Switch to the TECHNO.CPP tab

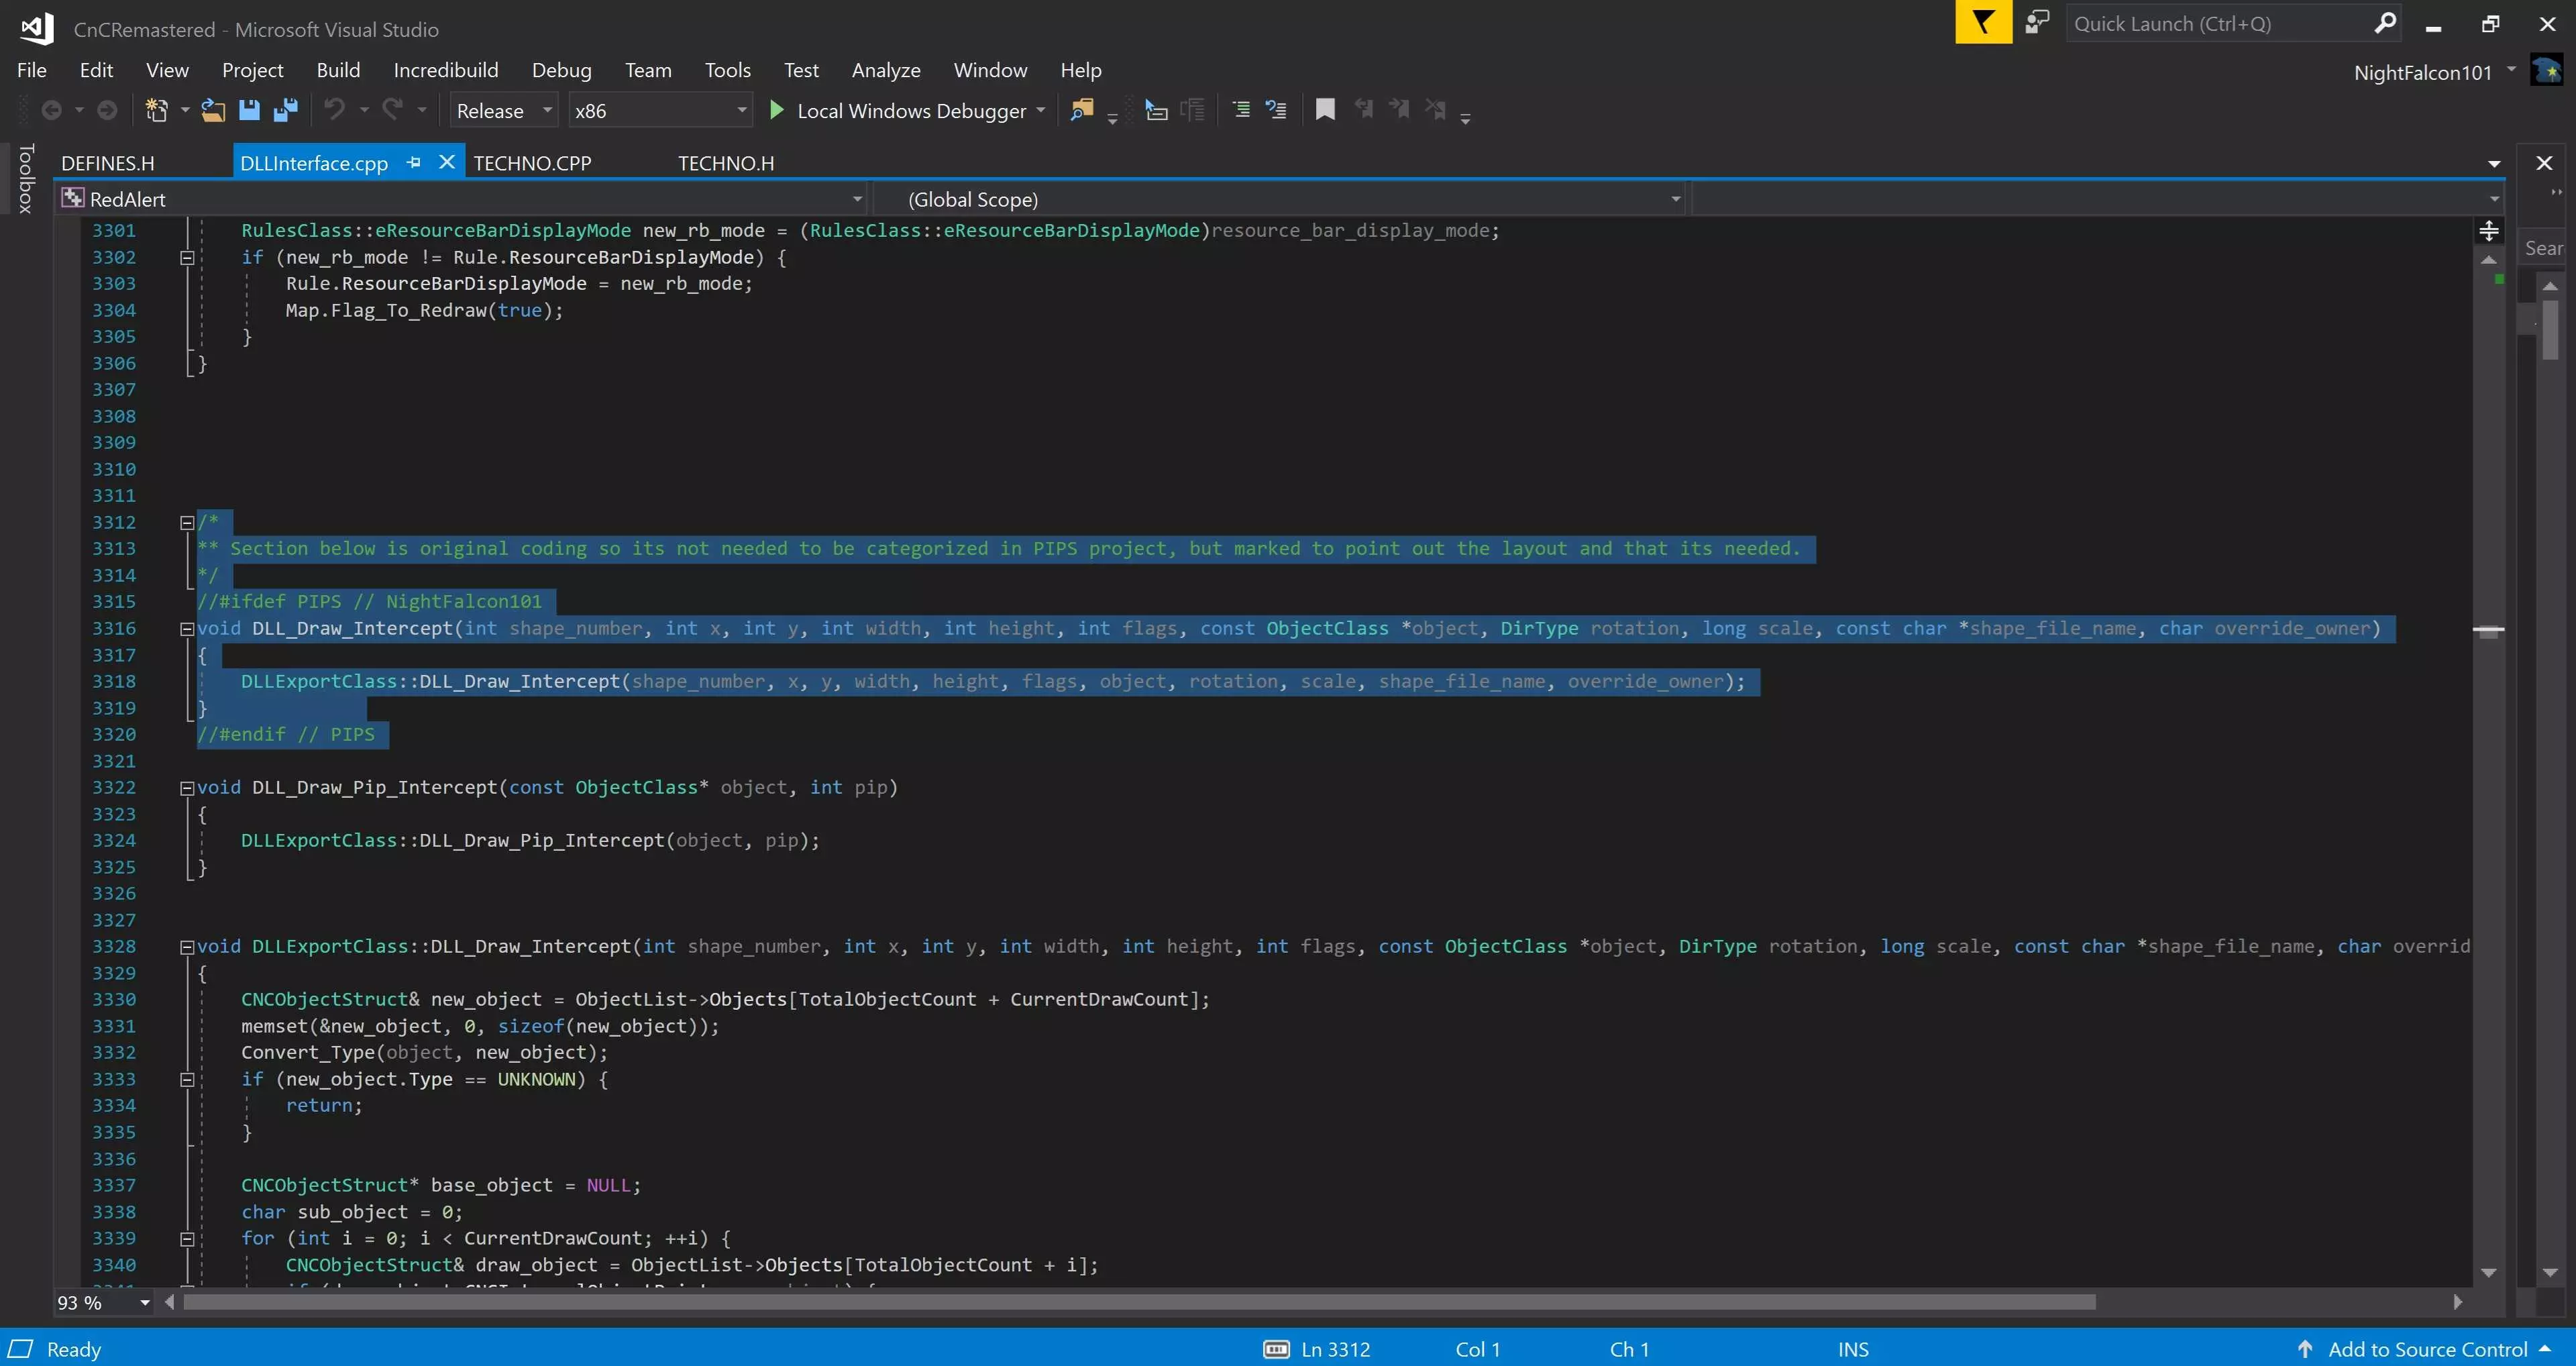(x=532, y=163)
